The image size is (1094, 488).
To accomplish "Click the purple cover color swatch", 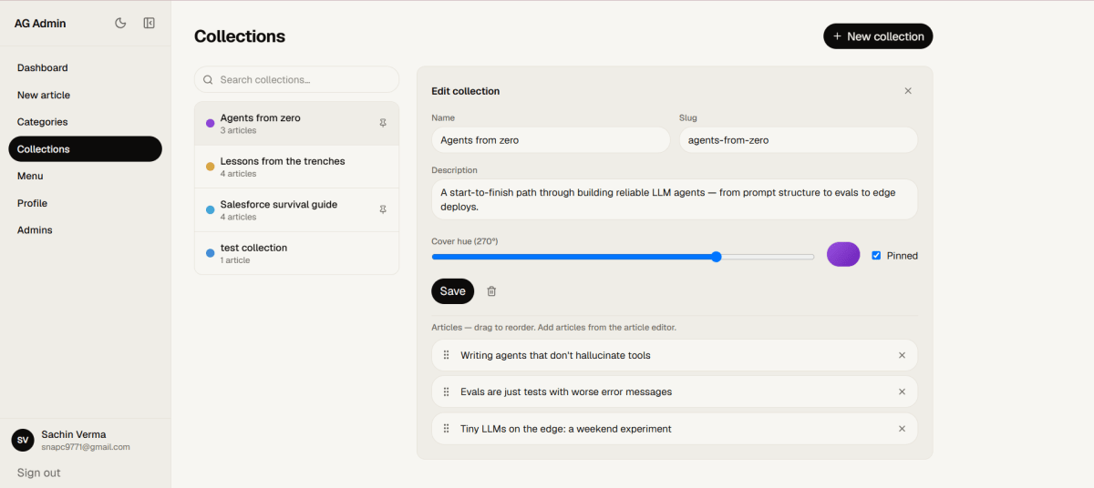I will (x=843, y=254).
